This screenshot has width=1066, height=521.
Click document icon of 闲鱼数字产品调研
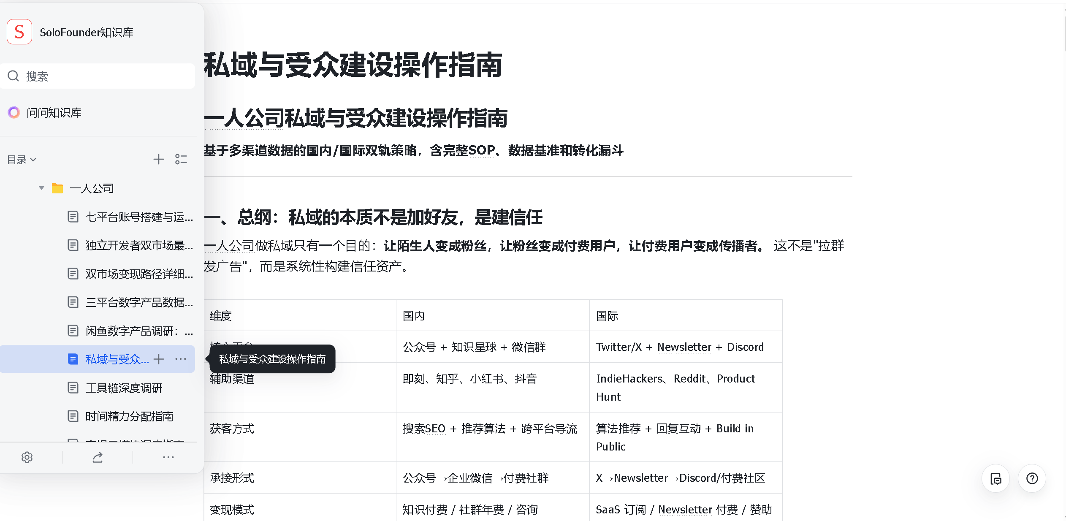pos(73,331)
